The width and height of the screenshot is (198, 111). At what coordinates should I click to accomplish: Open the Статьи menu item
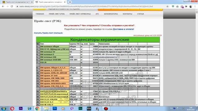(x=140, y=14)
